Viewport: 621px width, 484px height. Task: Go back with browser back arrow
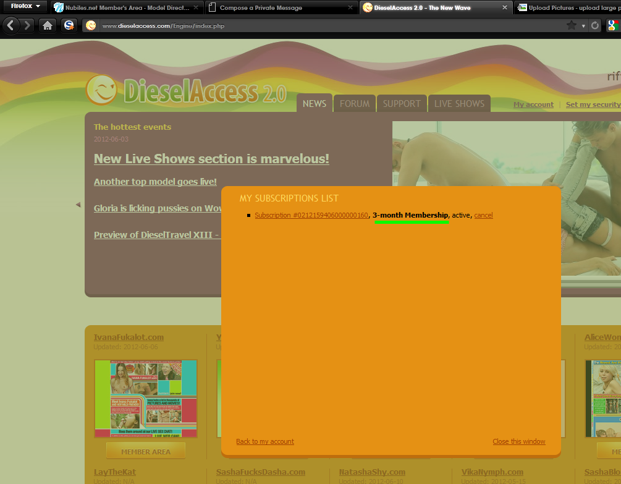coord(11,26)
